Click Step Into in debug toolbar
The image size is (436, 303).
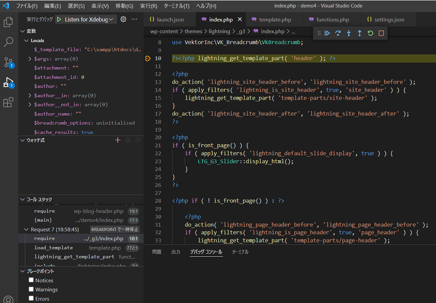(x=348, y=33)
